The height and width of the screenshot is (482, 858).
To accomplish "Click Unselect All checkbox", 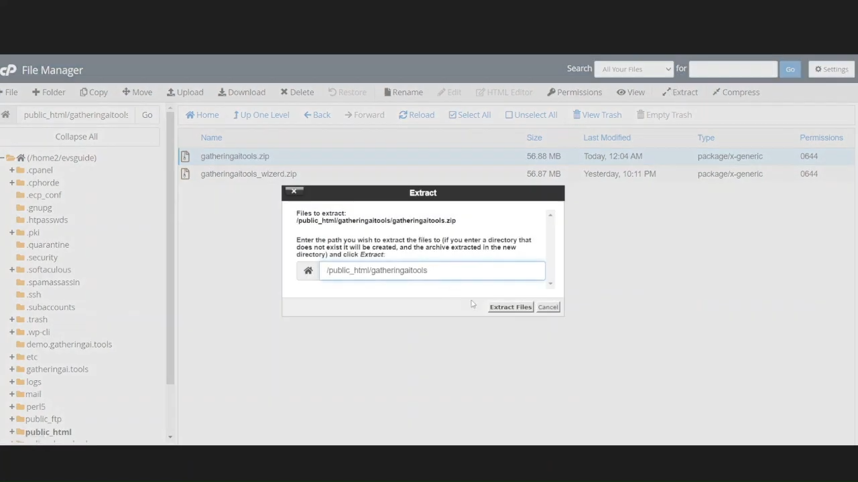I will click(509, 115).
